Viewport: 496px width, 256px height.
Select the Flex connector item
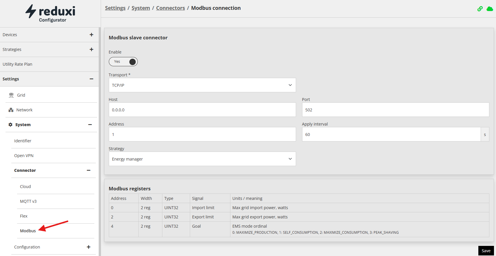coord(56,216)
